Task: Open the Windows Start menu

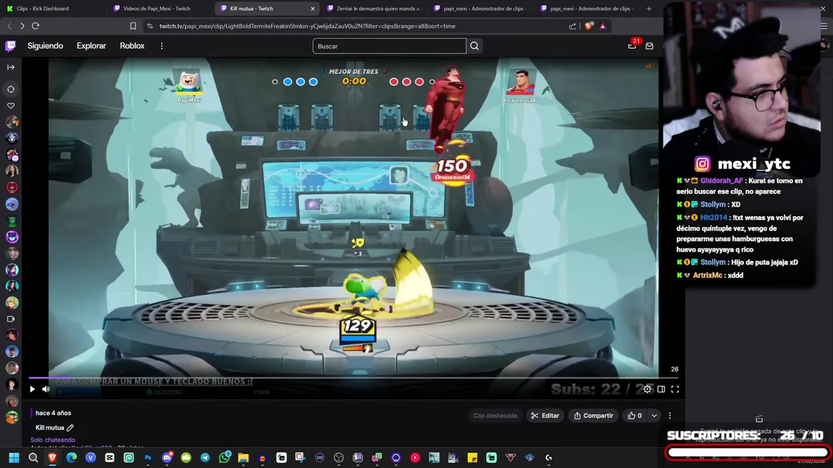Action: [x=14, y=458]
